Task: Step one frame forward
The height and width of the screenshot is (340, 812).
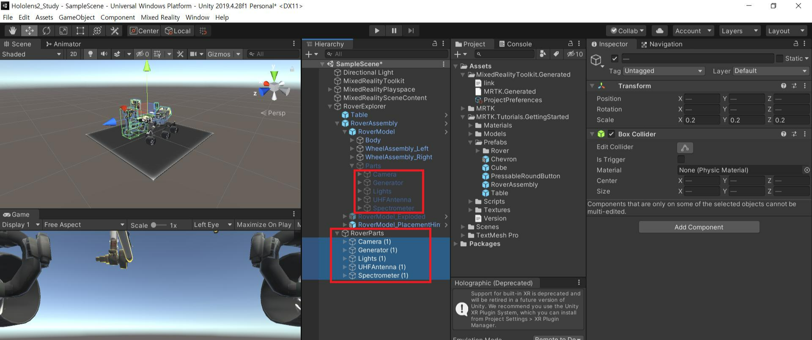Action: pos(411,31)
